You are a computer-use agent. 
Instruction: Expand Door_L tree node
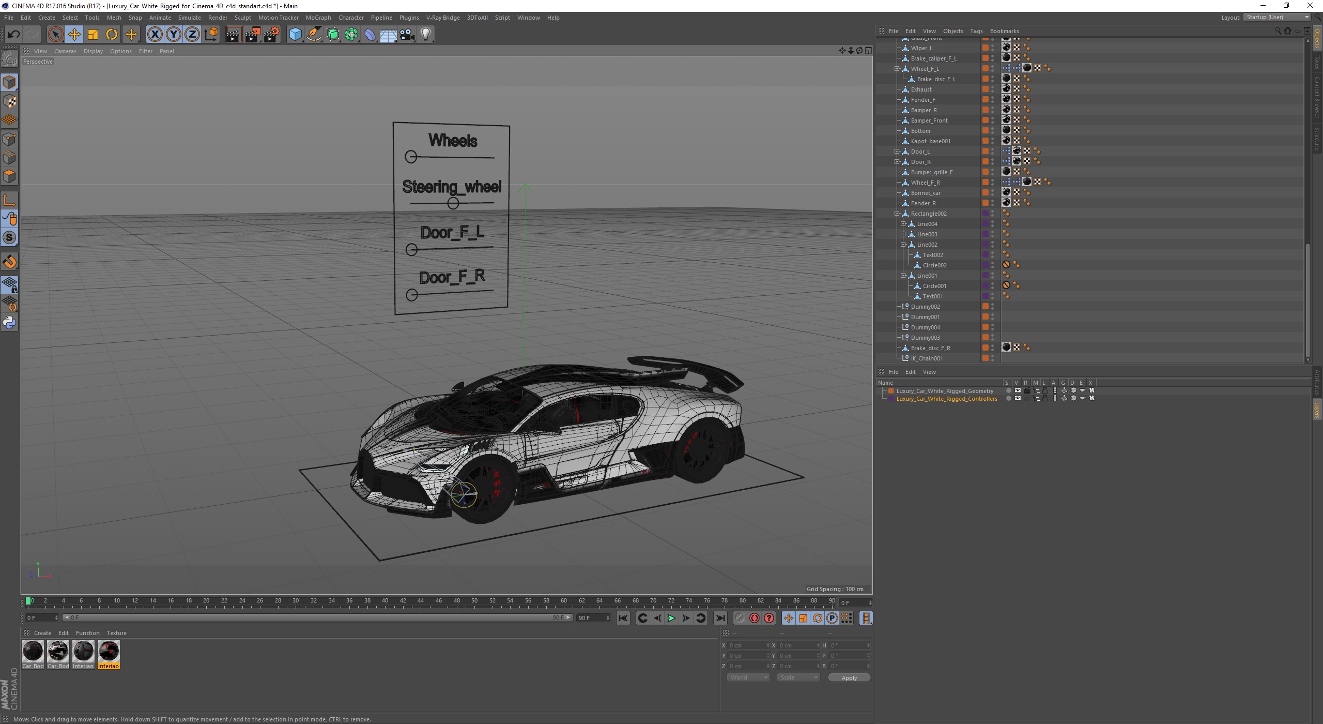897,152
